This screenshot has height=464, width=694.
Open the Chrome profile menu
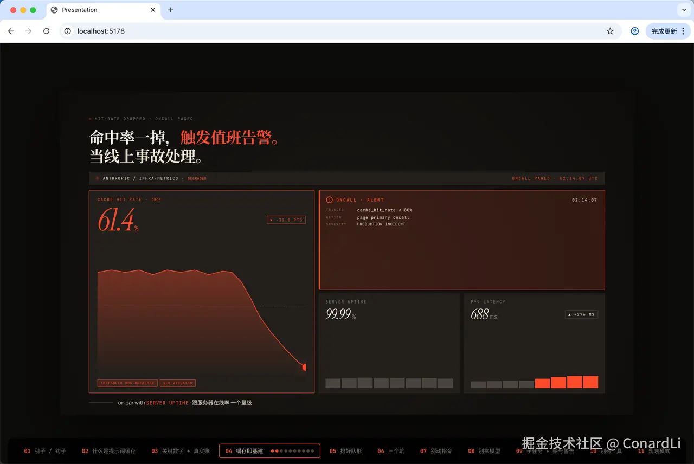(x=634, y=31)
